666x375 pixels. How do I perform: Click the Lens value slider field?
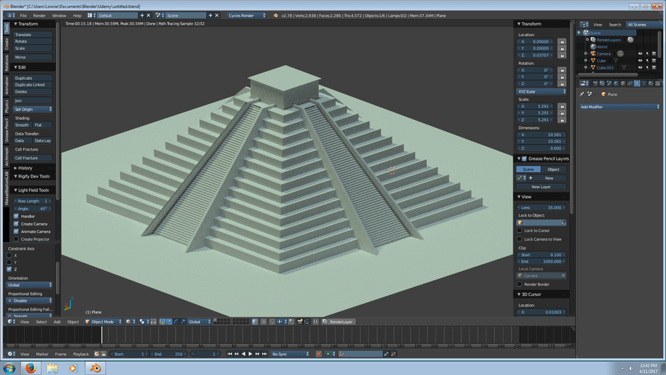(541, 207)
